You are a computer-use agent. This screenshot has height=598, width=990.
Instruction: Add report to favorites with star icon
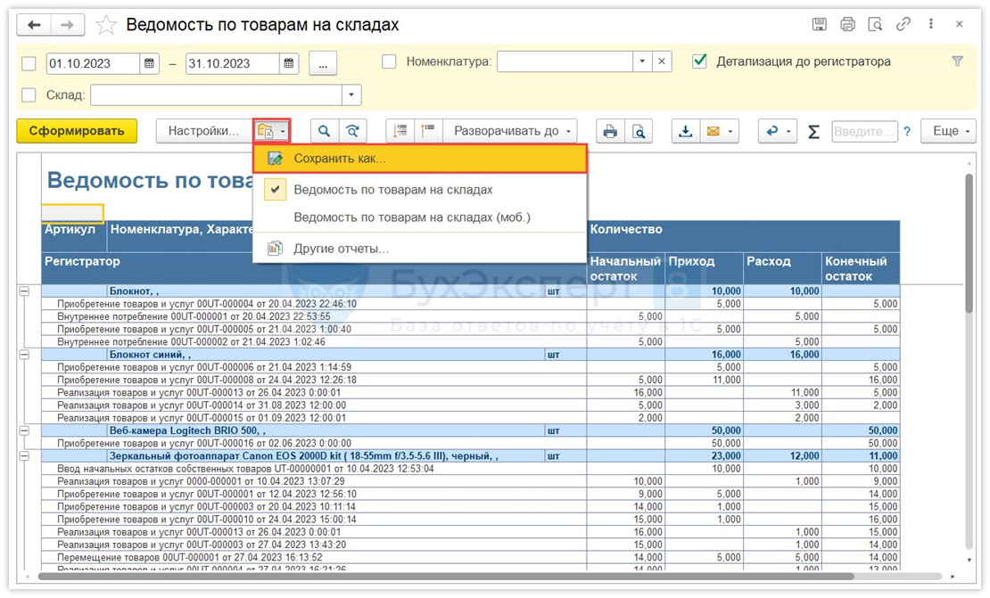click(x=106, y=25)
